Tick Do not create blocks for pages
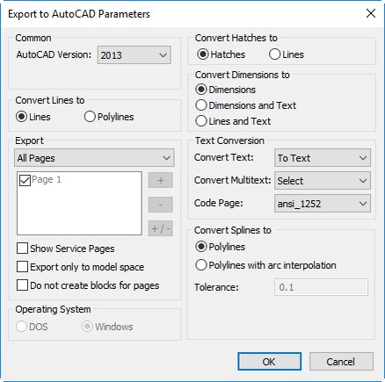This screenshot has width=385, height=382. 23,285
